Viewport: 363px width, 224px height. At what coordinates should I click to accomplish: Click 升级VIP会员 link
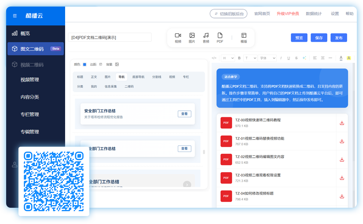(288, 14)
